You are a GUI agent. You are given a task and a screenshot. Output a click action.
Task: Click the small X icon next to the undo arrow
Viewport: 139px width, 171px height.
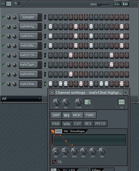(19, 3)
